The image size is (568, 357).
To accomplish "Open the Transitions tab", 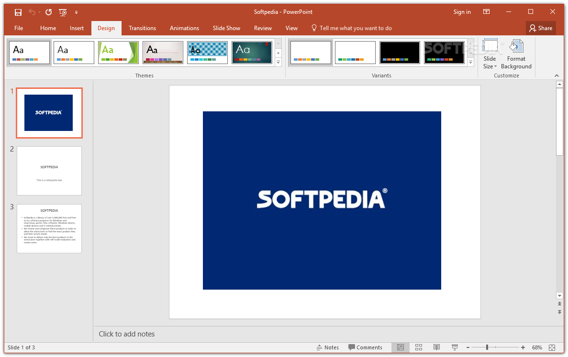I will click(143, 28).
